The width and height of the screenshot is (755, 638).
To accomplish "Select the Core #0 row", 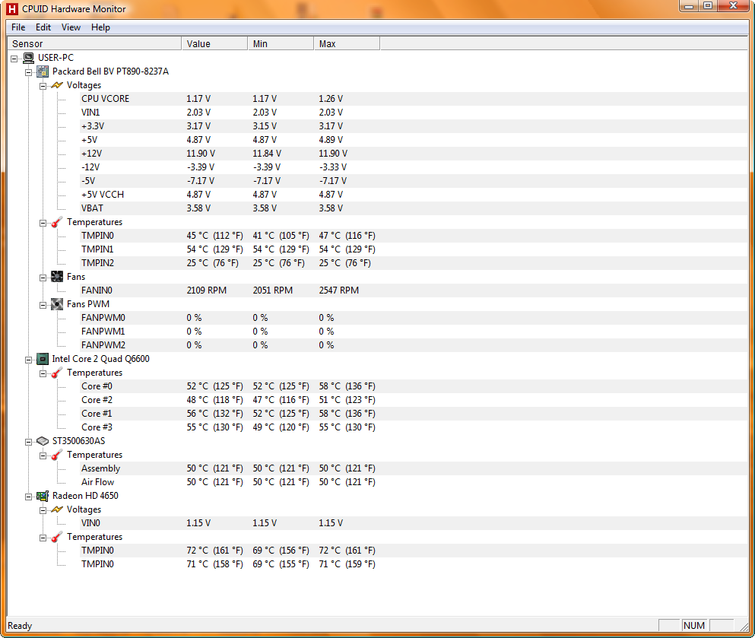I will click(x=414, y=386).
